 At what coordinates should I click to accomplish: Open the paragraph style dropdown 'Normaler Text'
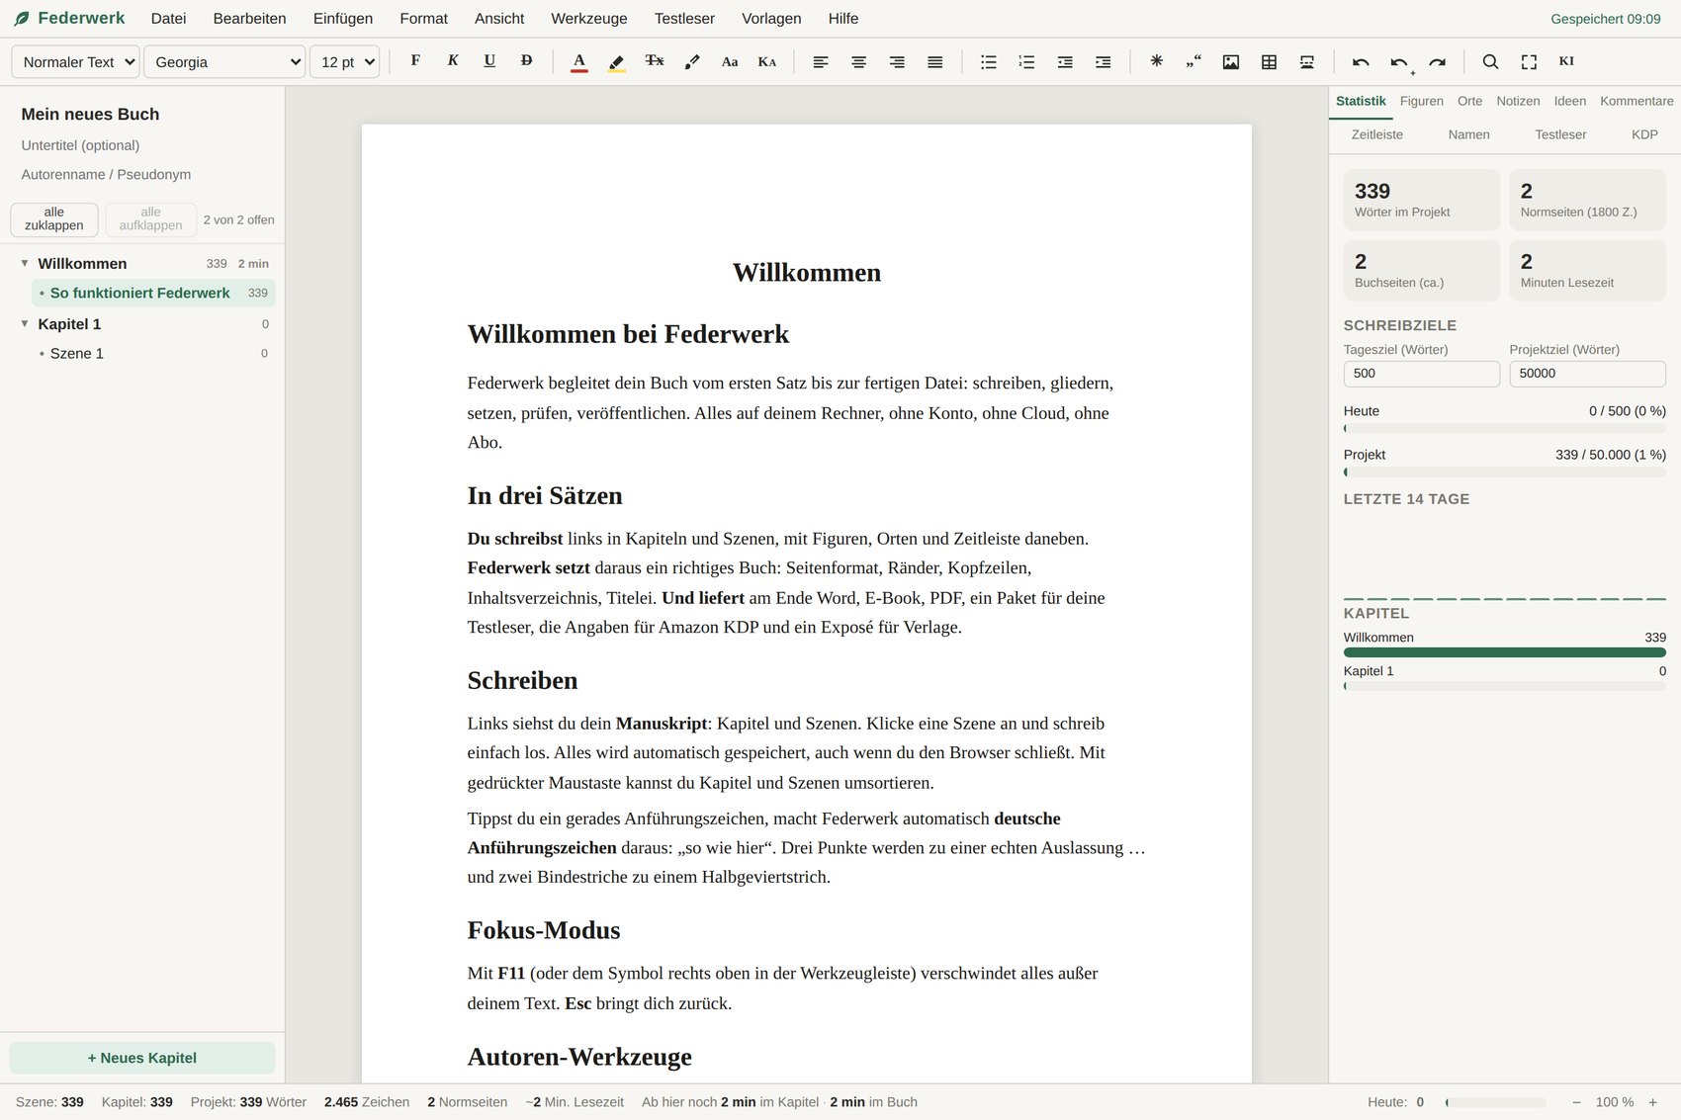tap(75, 61)
